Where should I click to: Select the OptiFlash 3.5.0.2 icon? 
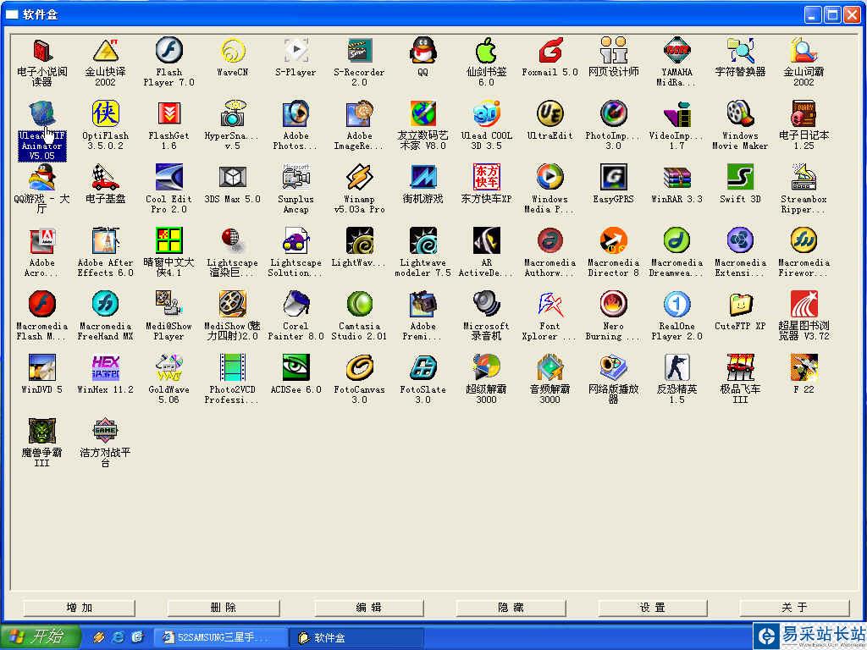pos(105,114)
